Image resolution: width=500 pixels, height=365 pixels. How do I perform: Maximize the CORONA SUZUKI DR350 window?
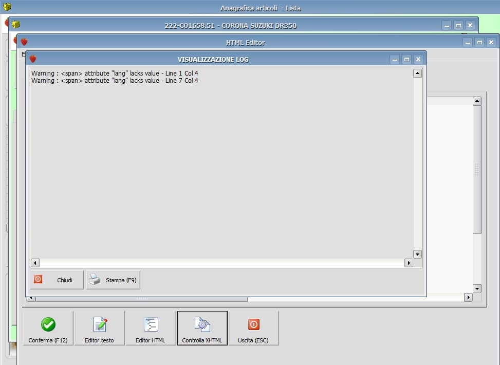(x=458, y=25)
